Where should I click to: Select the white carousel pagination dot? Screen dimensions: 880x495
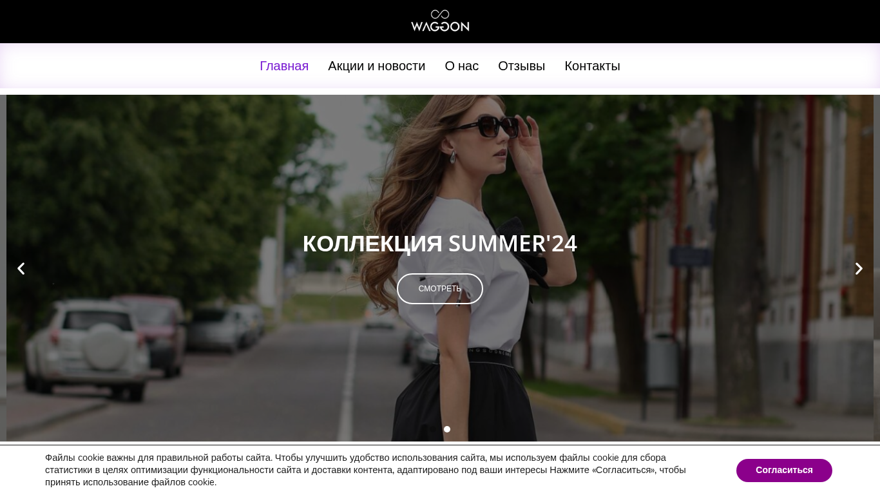[x=447, y=429]
